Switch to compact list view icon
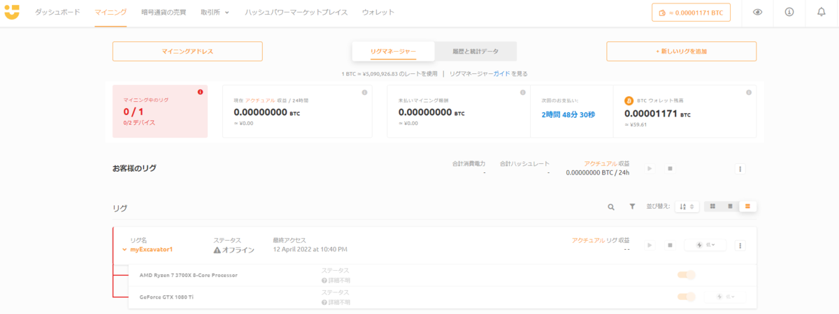 tap(730, 207)
